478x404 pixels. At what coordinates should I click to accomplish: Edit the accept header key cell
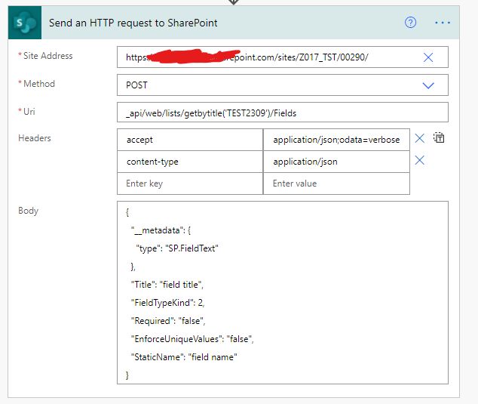[x=189, y=140]
